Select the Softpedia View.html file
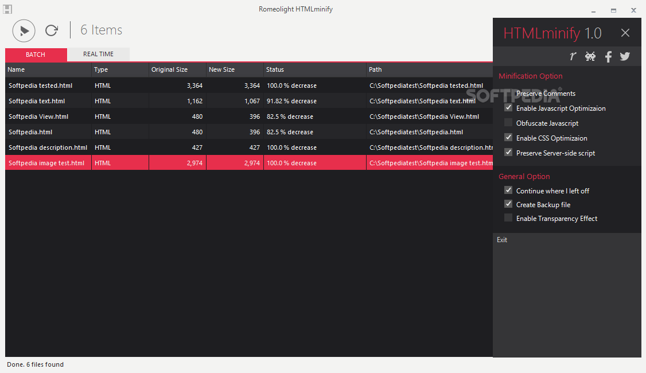Viewport: 646px width, 373px height. pyautogui.click(x=38, y=116)
